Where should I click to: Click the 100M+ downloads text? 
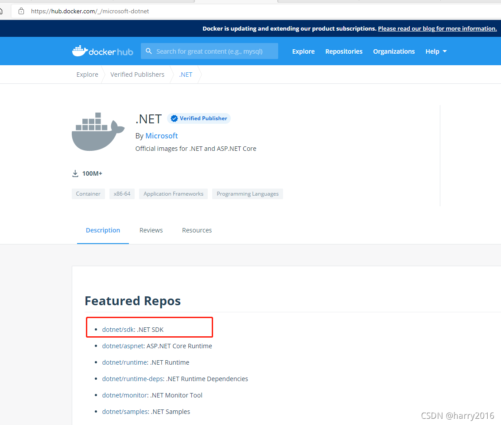[x=92, y=173]
